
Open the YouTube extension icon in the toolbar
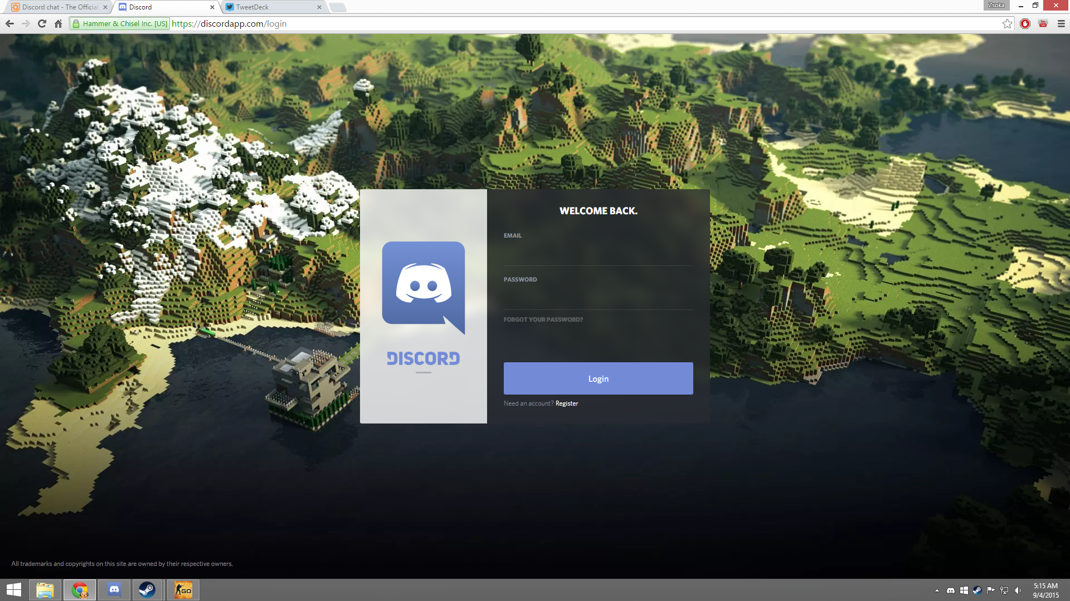[x=1043, y=24]
